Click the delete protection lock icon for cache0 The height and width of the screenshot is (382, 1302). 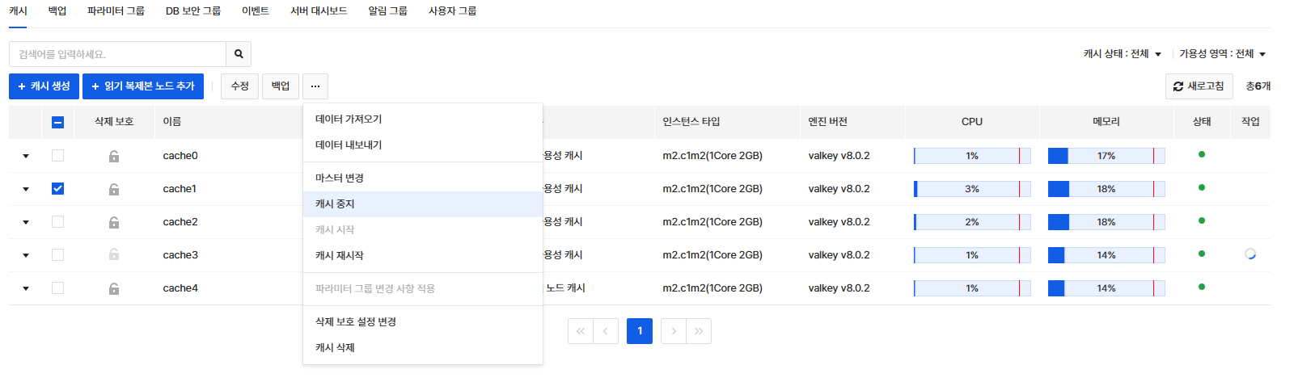[x=114, y=156]
